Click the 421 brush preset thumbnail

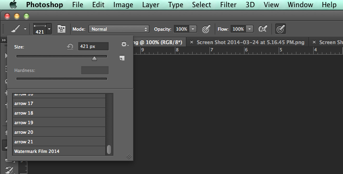[x=40, y=29]
